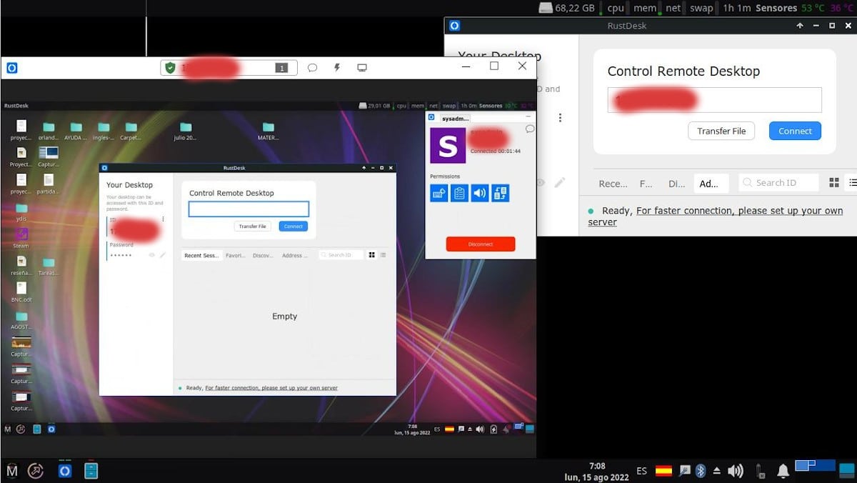
Task: Open three-dot ID menu in right RustDesk window
Action: [x=560, y=118]
